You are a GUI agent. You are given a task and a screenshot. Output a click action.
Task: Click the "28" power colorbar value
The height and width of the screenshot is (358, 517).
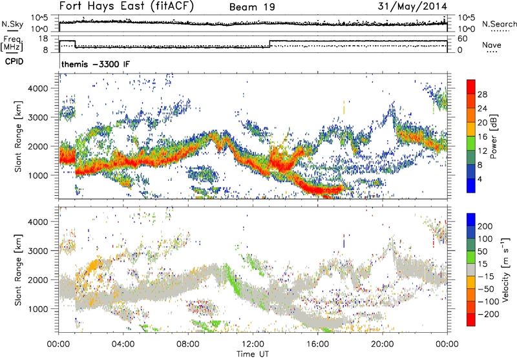(x=482, y=94)
